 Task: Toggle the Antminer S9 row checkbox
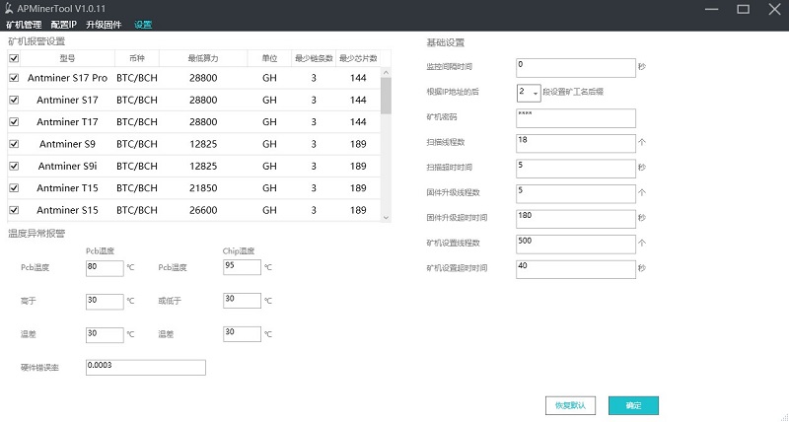pyautogui.click(x=14, y=144)
